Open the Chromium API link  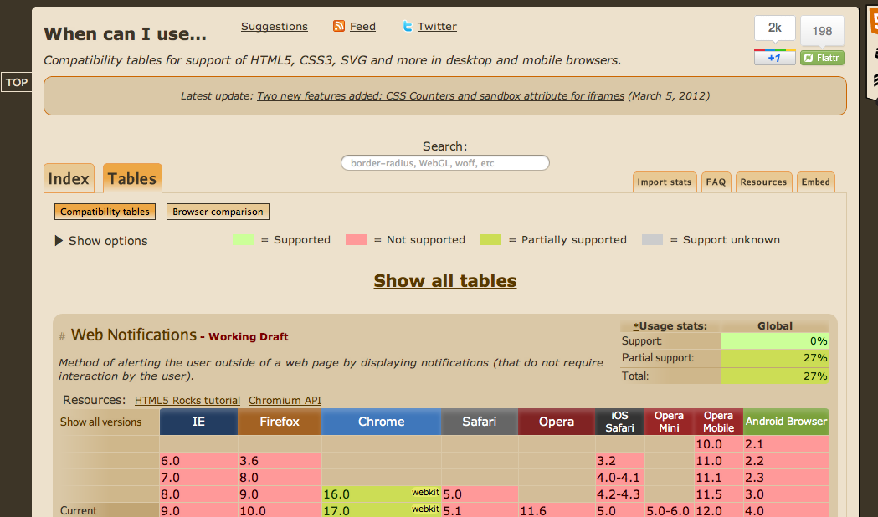[285, 400]
